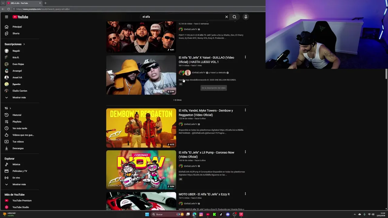The height and width of the screenshot is (218, 388).
Task: Expand the Tú section arrow
Action: [x=10, y=108]
